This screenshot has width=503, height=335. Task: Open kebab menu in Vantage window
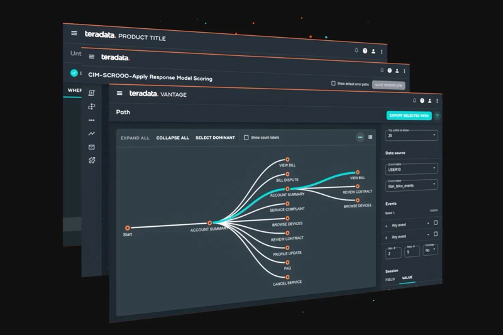point(437,101)
